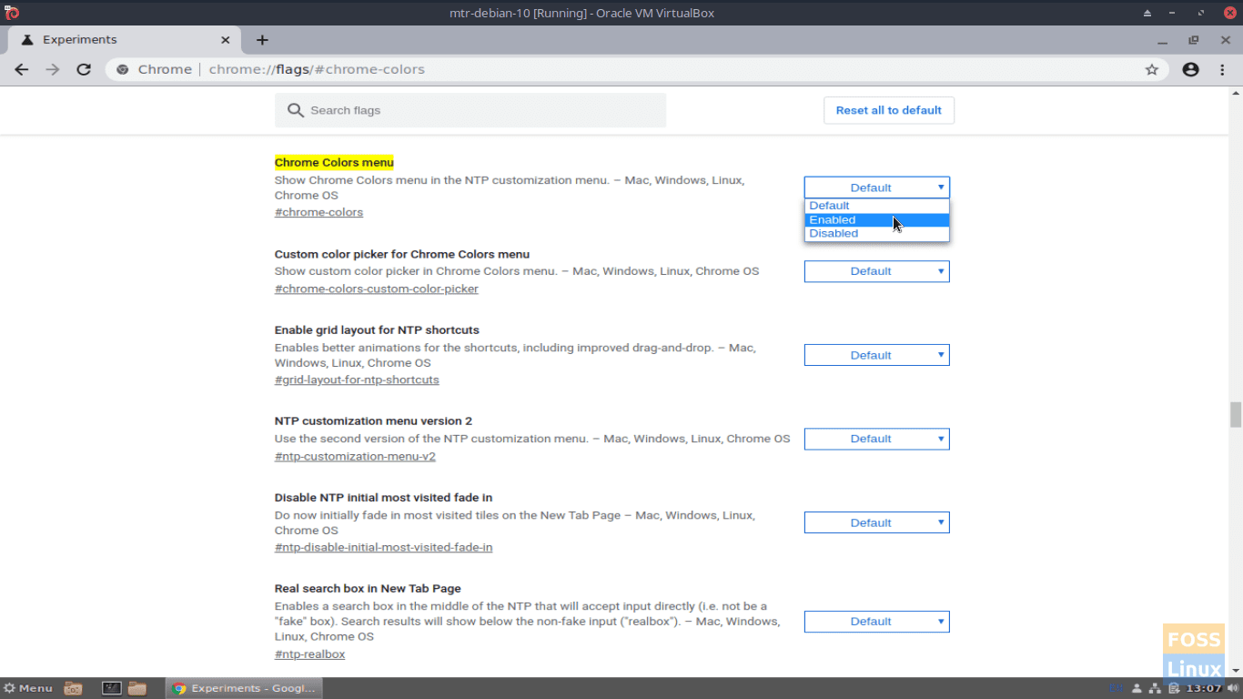This screenshot has width=1243, height=699.
Task: Go back using the browser back arrow
Action: tap(22, 69)
